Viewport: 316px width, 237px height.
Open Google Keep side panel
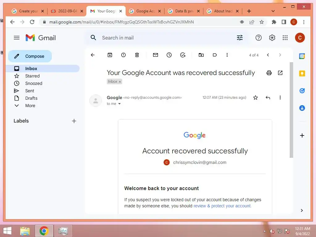coord(302,73)
